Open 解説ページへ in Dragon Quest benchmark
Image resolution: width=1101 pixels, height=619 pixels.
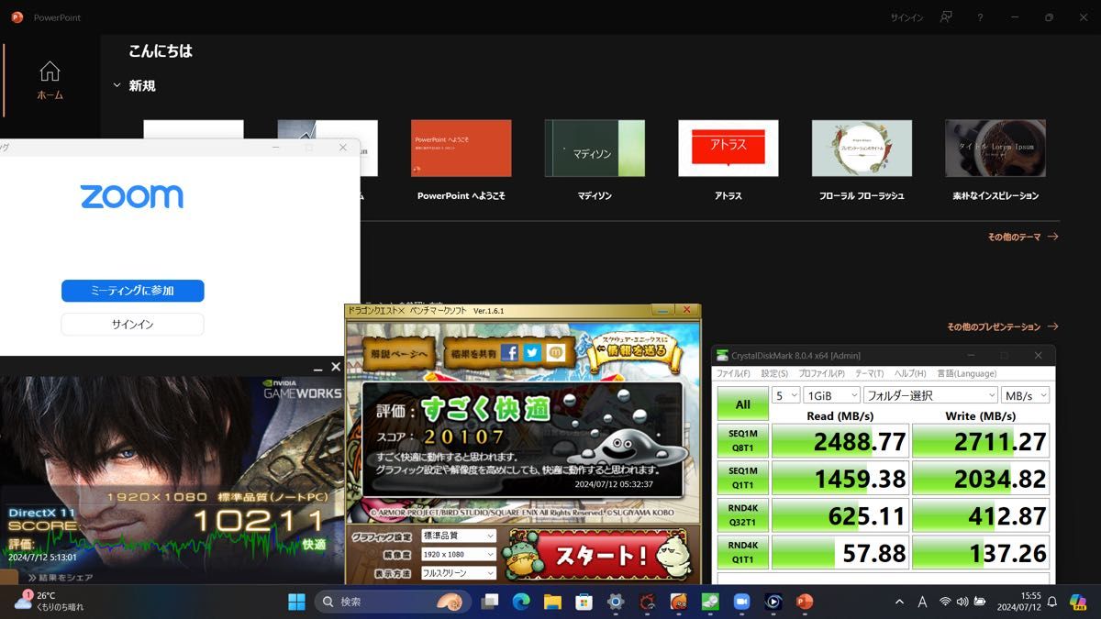point(398,353)
